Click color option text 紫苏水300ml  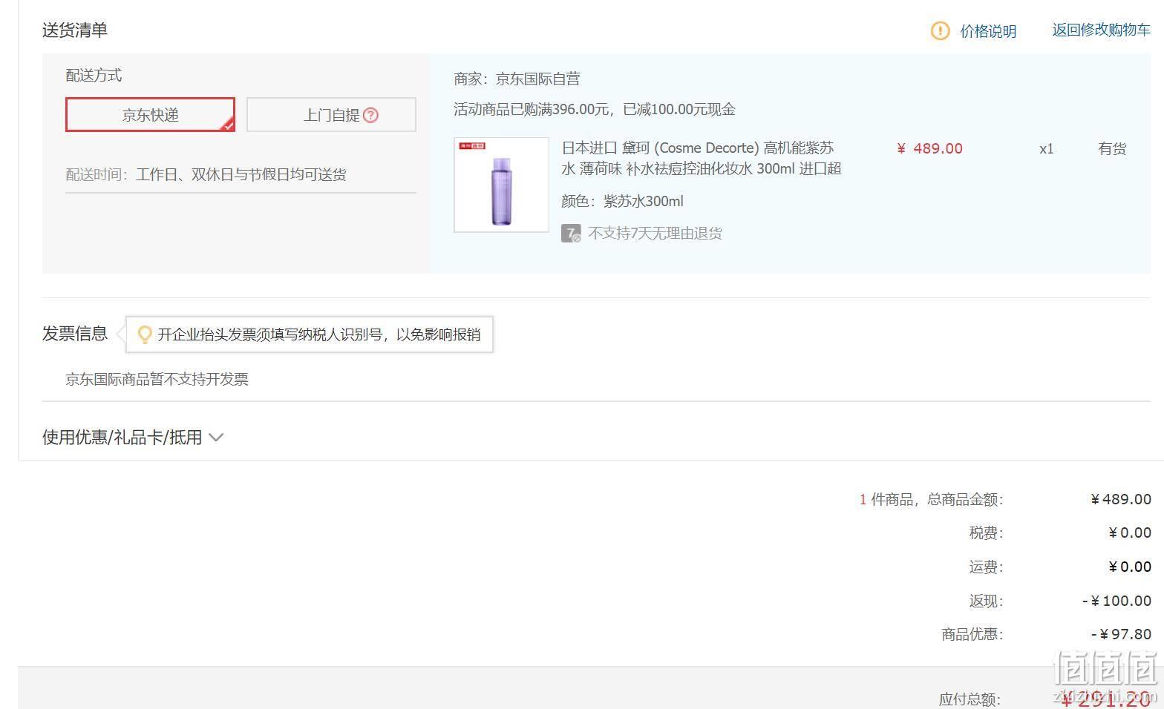[x=644, y=201]
